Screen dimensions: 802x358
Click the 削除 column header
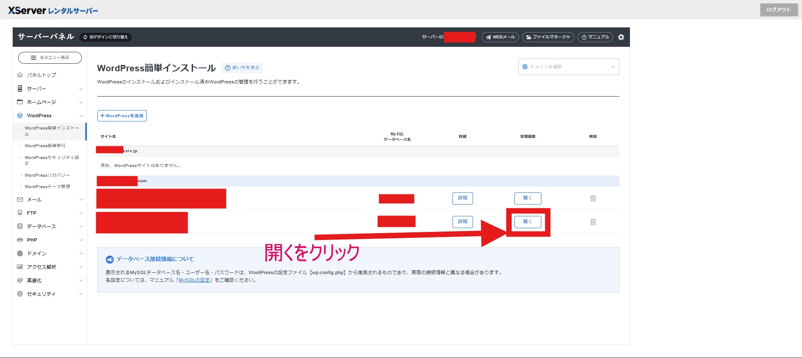(593, 137)
